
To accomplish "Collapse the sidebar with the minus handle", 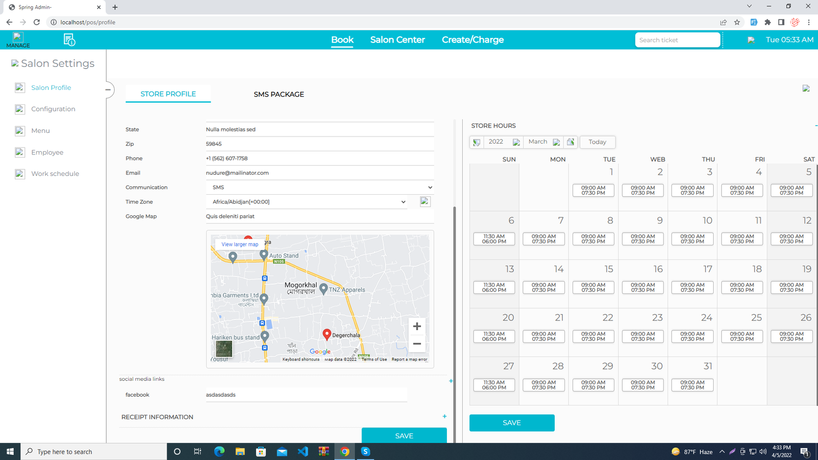I will (x=108, y=90).
